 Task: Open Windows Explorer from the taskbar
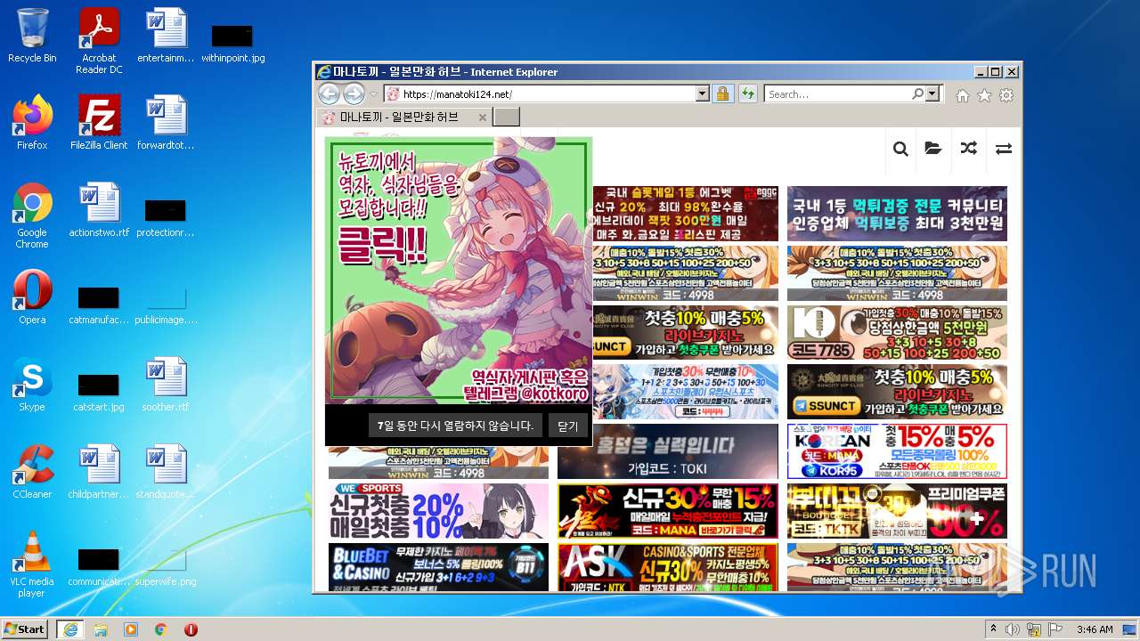pyautogui.click(x=101, y=629)
